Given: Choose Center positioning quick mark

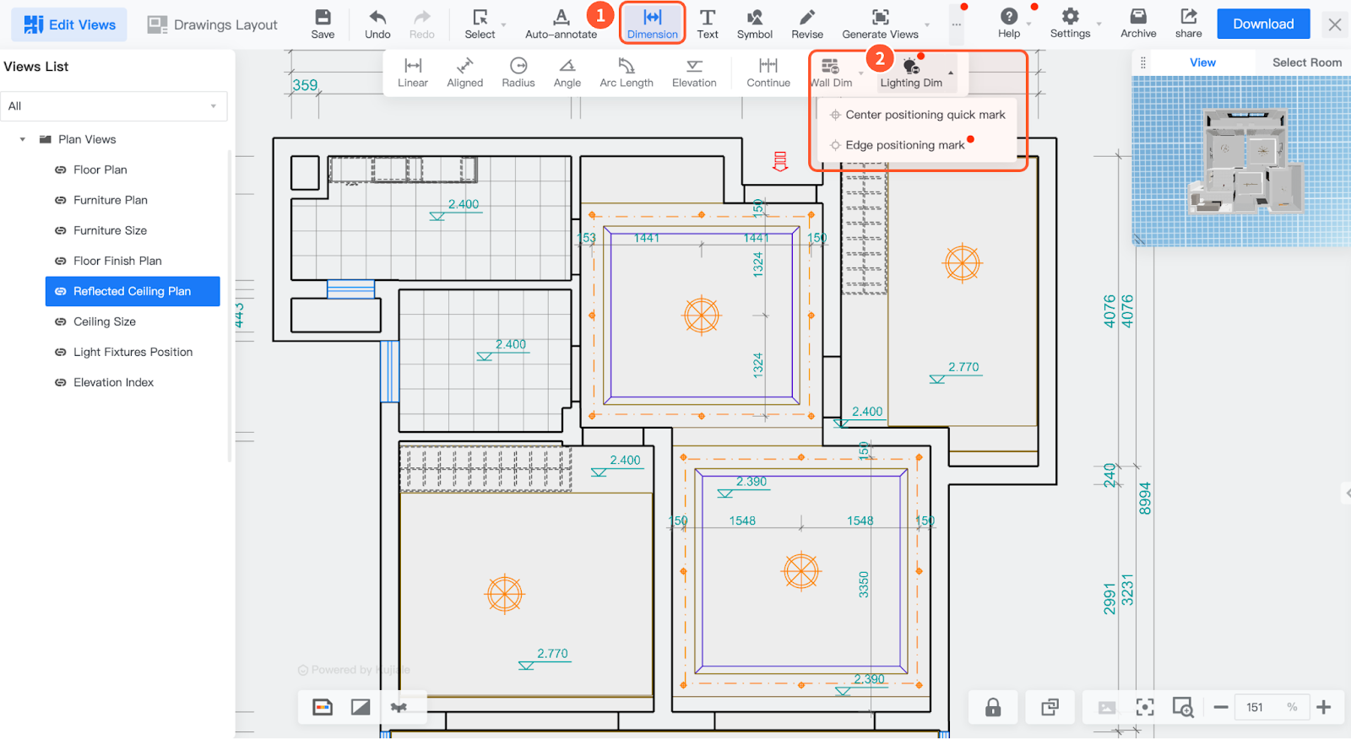Looking at the screenshot, I should pyautogui.click(x=925, y=115).
